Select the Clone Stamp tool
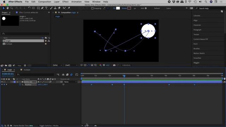Image resolution: width=226 pixels, height=127 pixels. click(x=55, y=8)
